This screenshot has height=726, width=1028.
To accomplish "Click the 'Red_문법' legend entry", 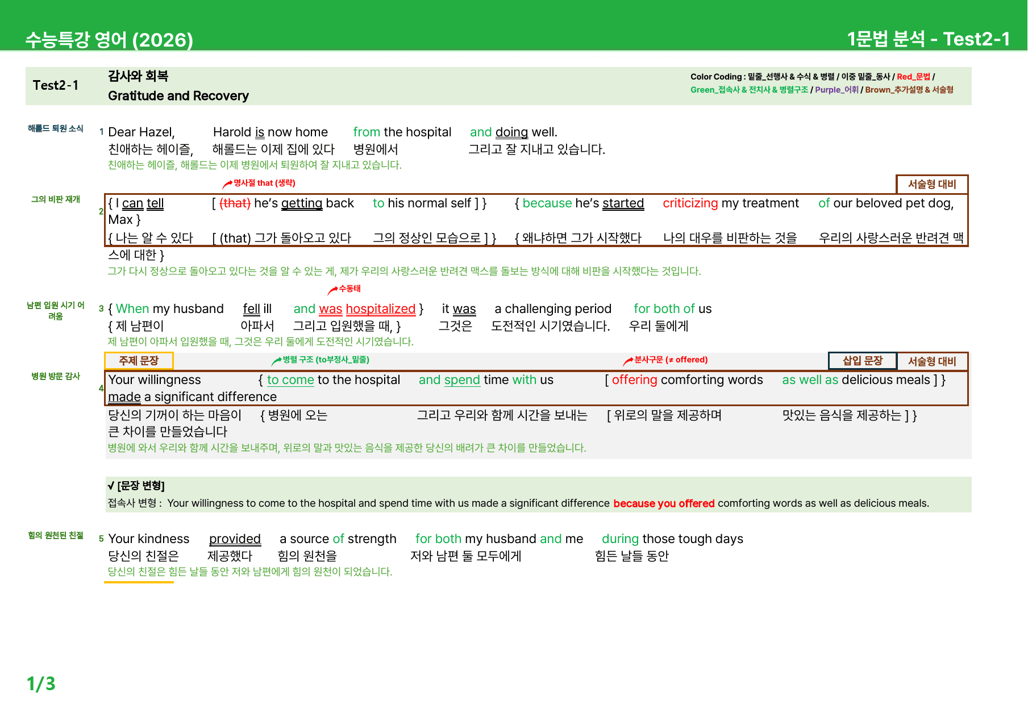I will pos(913,77).
